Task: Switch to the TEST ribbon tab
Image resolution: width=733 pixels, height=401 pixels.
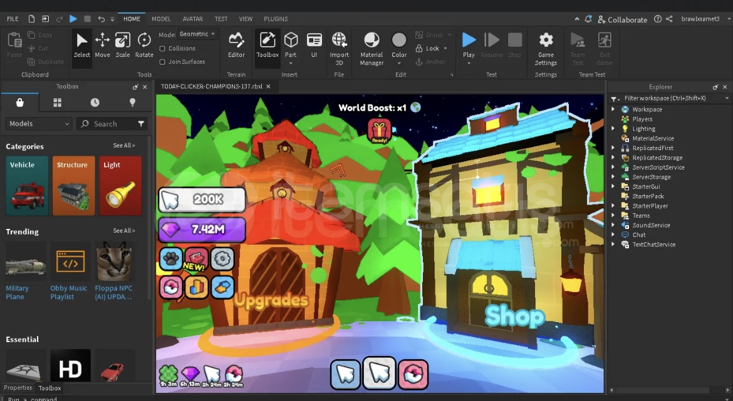Action: point(221,19)
